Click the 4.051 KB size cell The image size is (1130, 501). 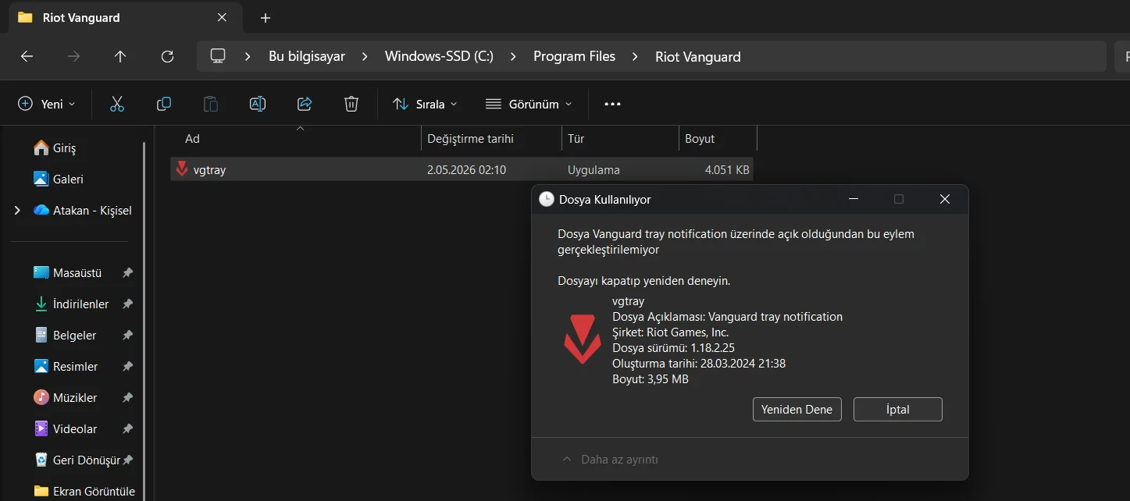727,169
